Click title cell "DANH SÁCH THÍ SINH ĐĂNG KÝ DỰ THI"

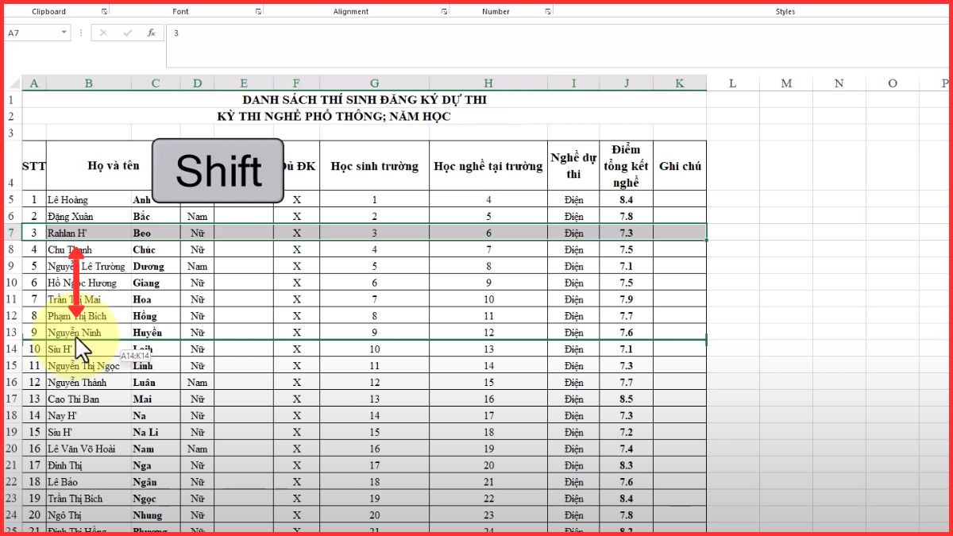tap(365, 100)
